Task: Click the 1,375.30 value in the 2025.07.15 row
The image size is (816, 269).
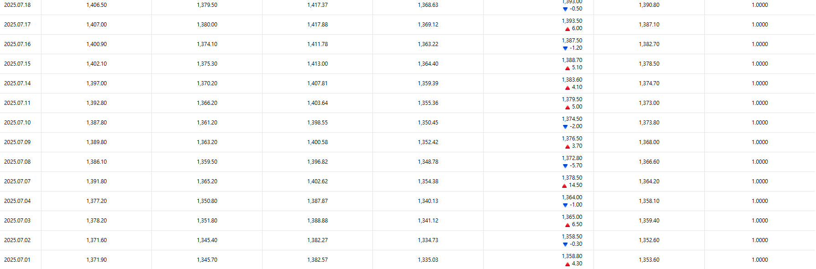Action: [207, 64]
